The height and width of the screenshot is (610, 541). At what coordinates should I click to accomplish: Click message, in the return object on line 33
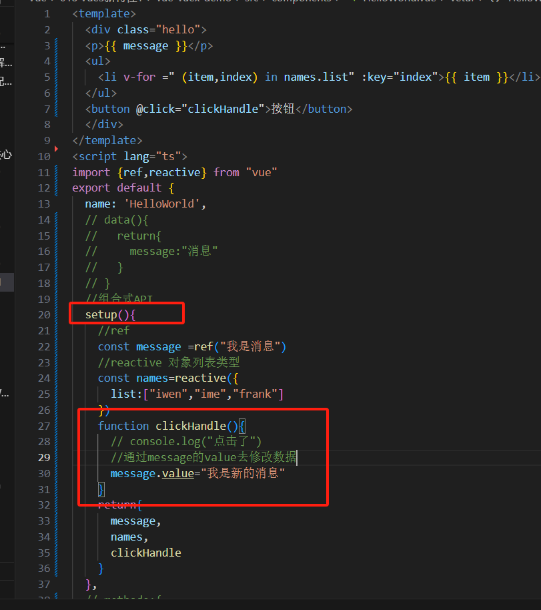click(x=135, y=521)
